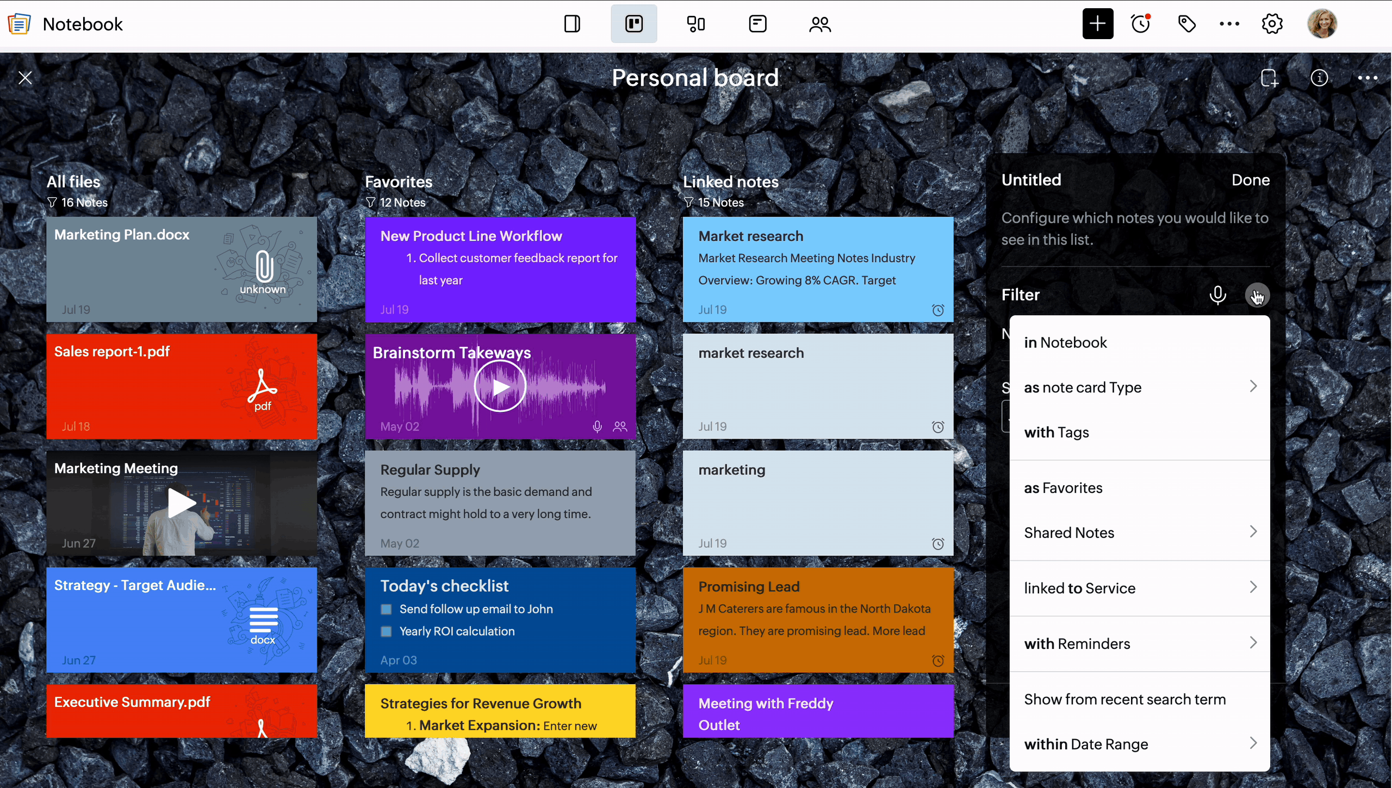Check Send follow up email to John
1392x788 pixels.
(386, 609)
